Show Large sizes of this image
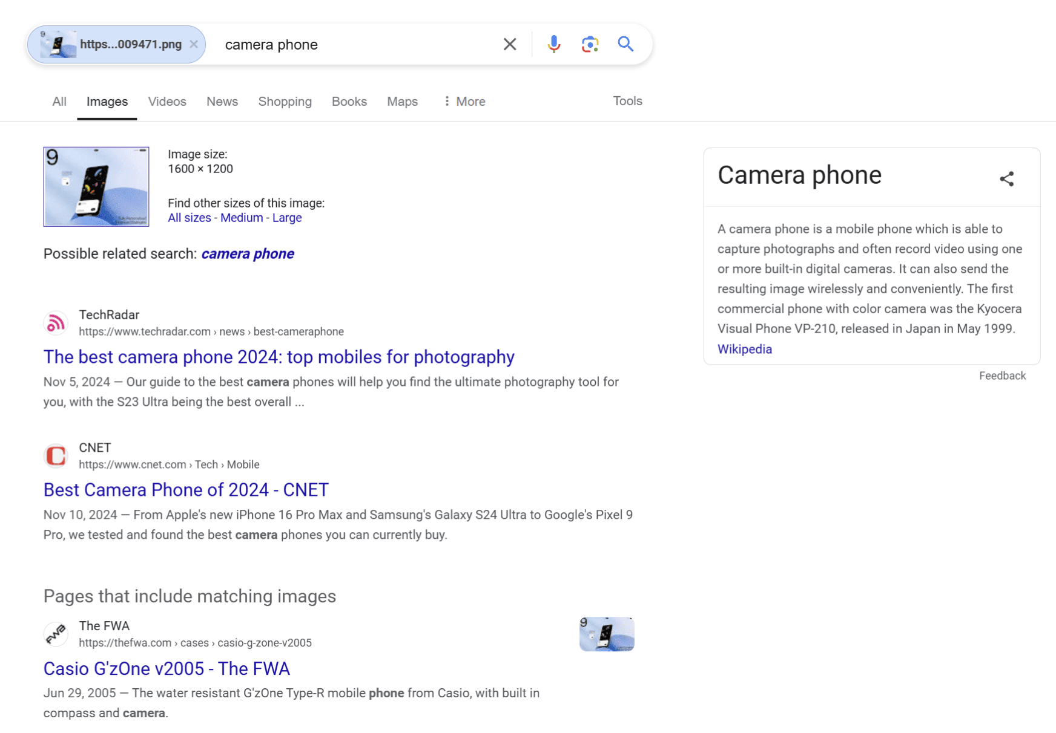Screen dimensions: 1056x733 click(x=287, y=218)
